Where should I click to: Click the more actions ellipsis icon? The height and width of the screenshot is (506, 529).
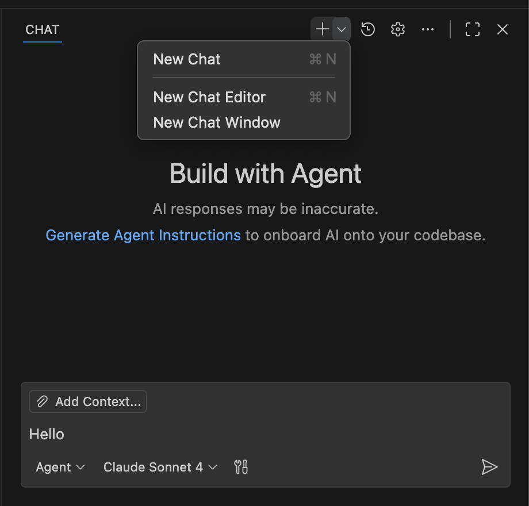[428, 29]
